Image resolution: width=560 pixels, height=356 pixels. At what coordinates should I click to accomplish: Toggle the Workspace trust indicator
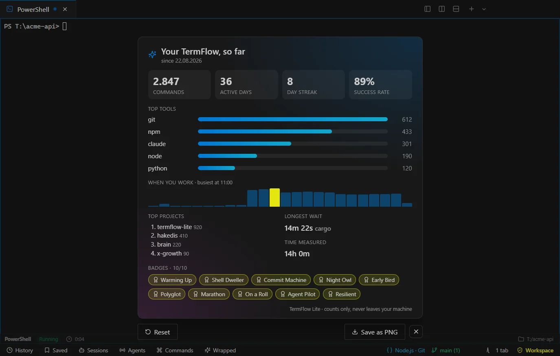tap(535, 350)
